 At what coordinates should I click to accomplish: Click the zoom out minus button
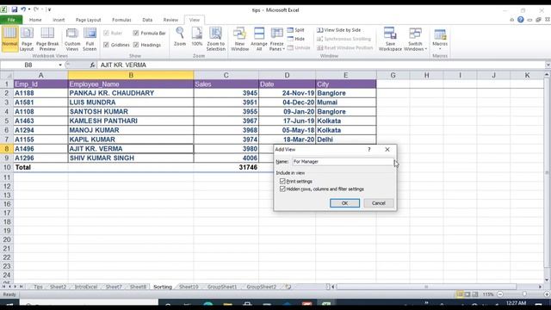[x=500, y=294]
